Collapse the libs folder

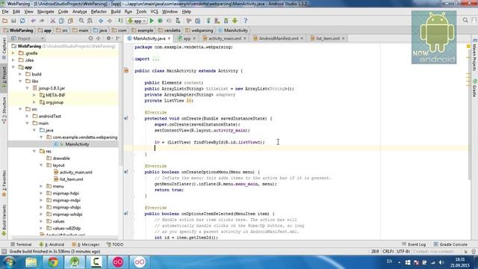point(20,81)
